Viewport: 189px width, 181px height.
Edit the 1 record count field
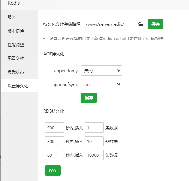pyautogui.click(x=94, y=128)
